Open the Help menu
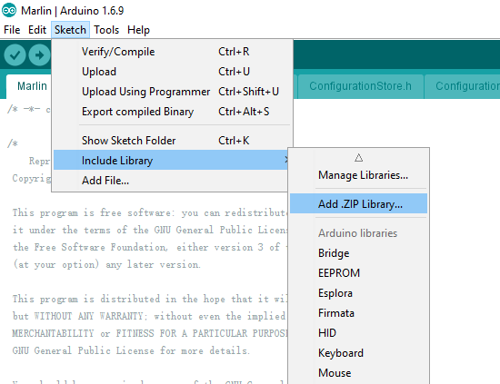500x384 pixels. 138,30
